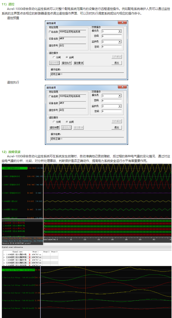172x318 pixels.
Task: Select the Garrison B-ph Voltage channel label
Action: click(x=18, y=278)
